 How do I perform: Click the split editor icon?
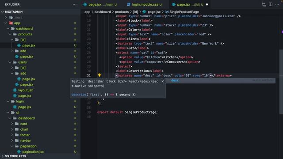coord(270,4)
